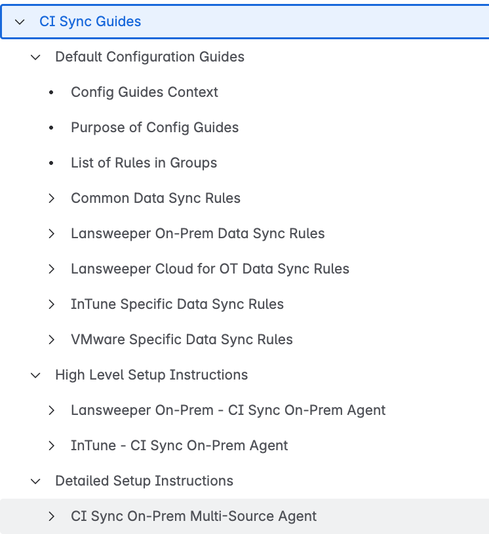Expand VMware Specific Data Sync Rules chevron

pos(52,340)
